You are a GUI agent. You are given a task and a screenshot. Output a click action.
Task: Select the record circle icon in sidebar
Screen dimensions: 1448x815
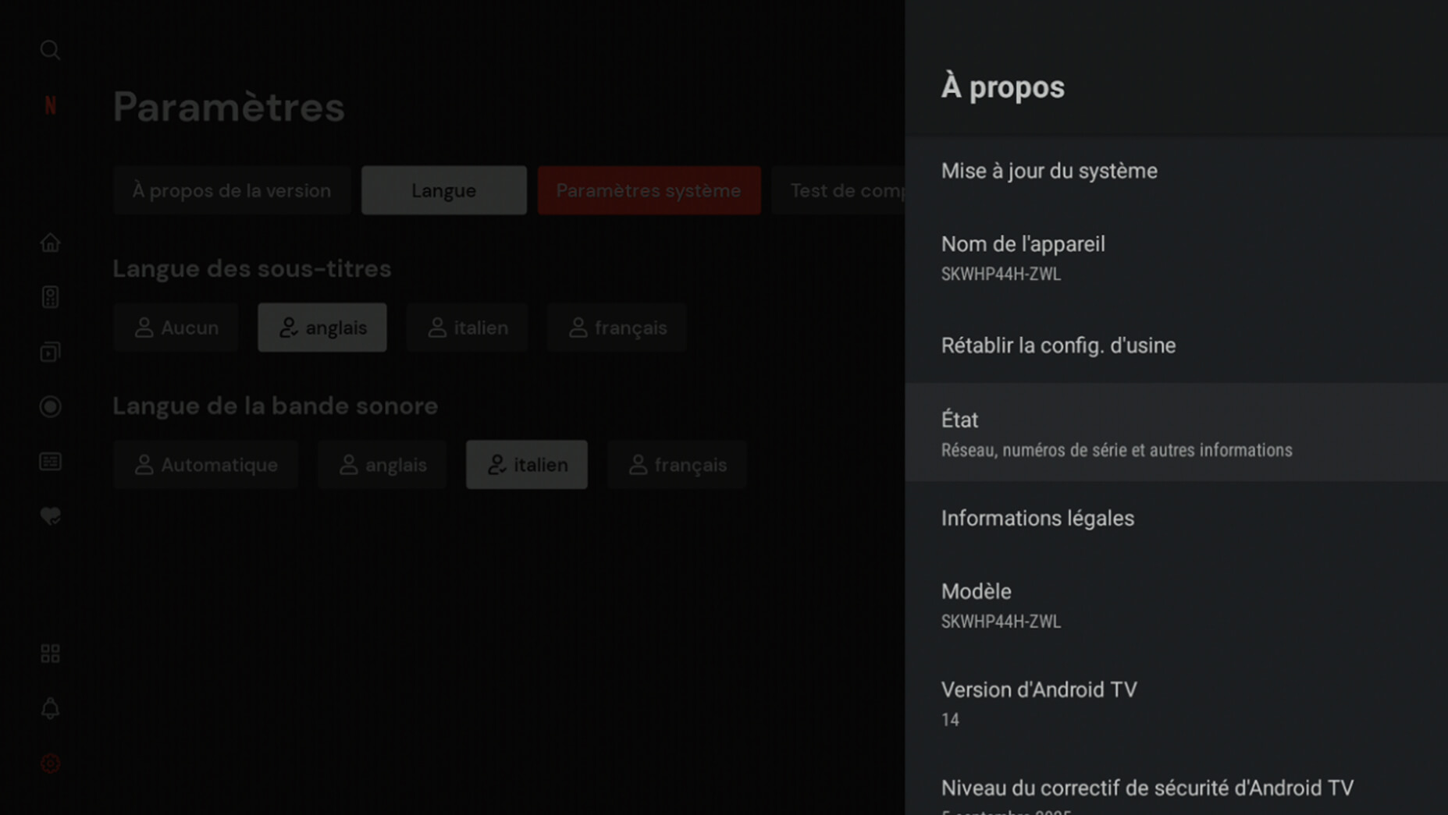click(50, 406)
